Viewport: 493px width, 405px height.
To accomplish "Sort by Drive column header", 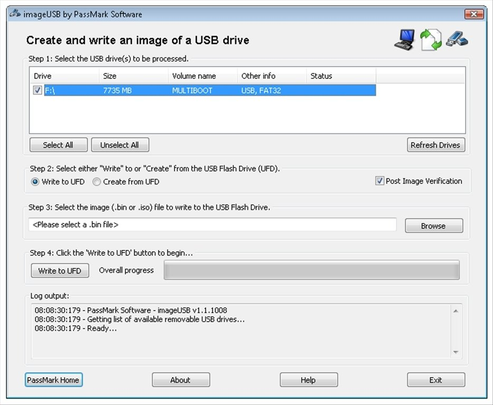I will 64,76.
